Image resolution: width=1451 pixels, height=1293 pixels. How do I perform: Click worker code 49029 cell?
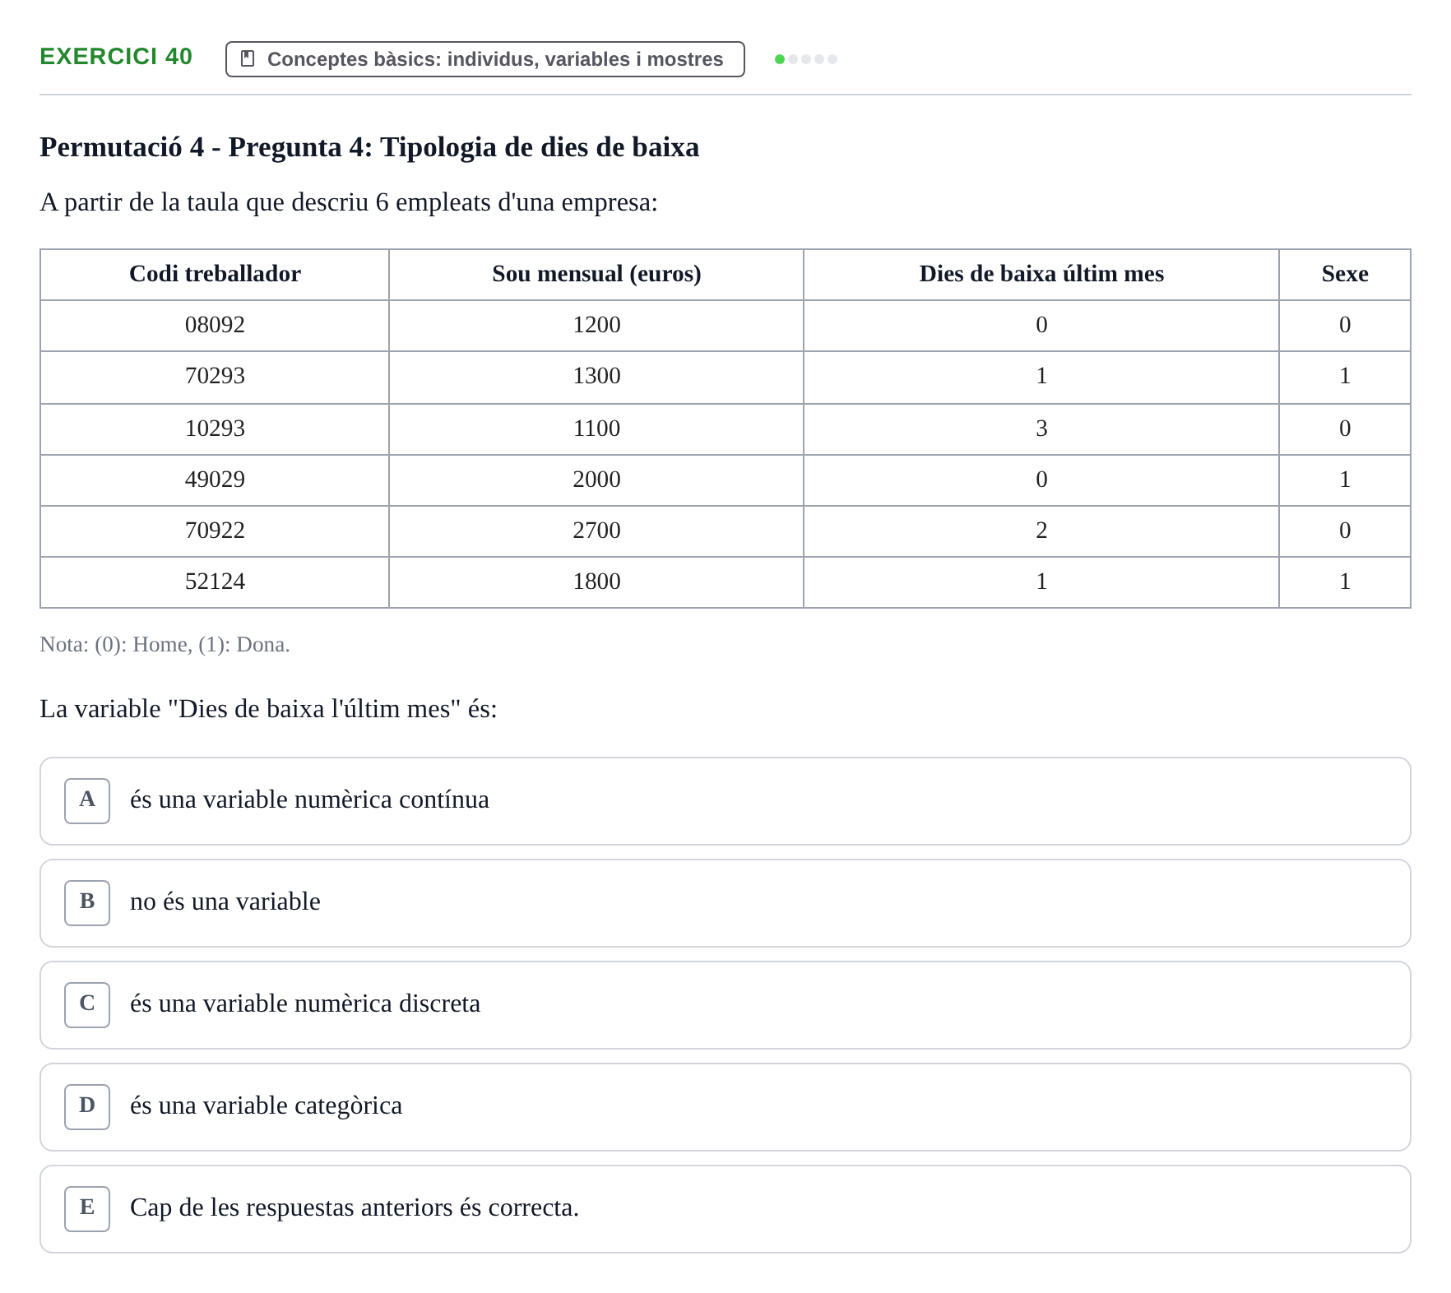pyautogui.click(x=215, y=480)
